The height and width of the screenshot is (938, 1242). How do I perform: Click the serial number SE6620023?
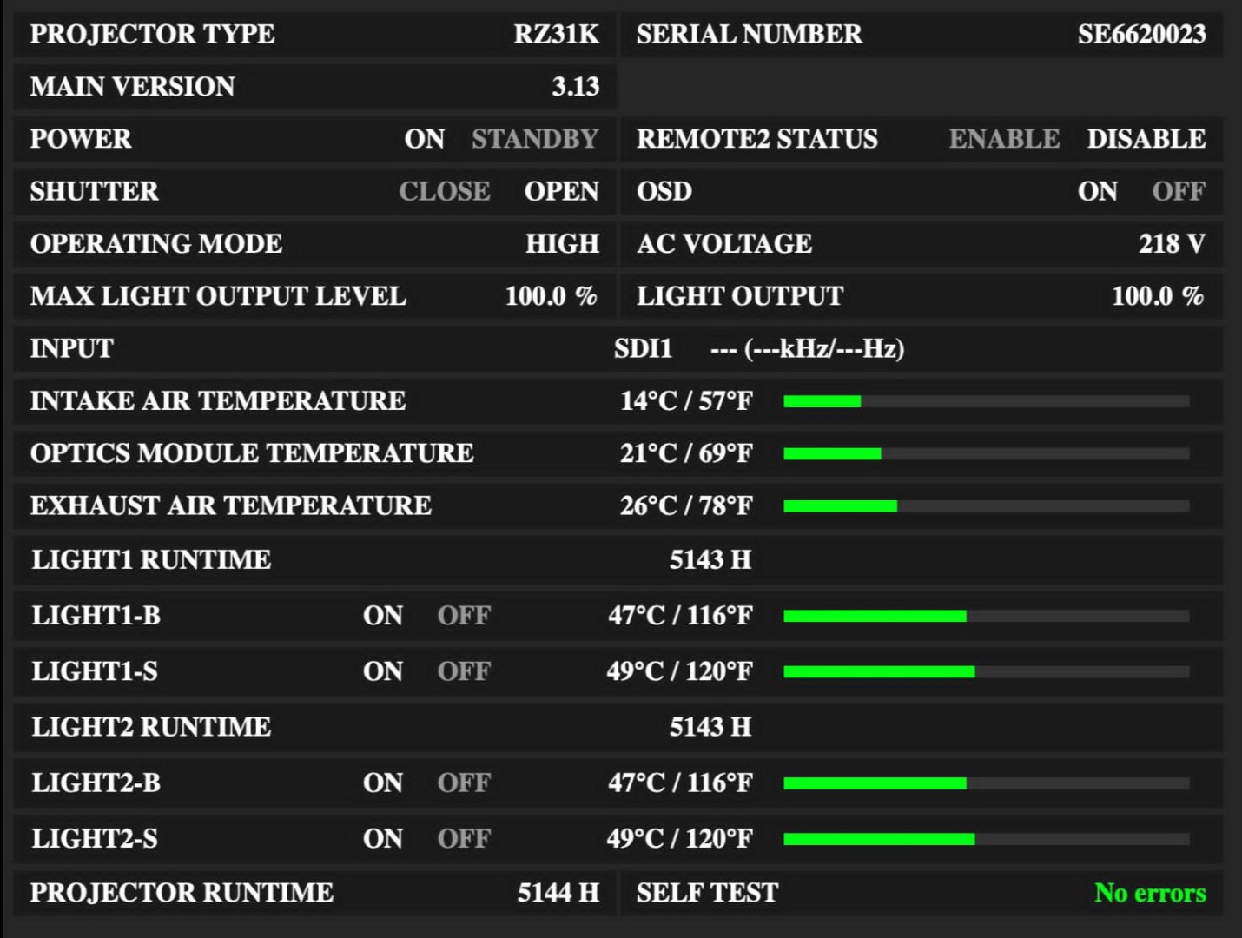tap(1141, 34)
